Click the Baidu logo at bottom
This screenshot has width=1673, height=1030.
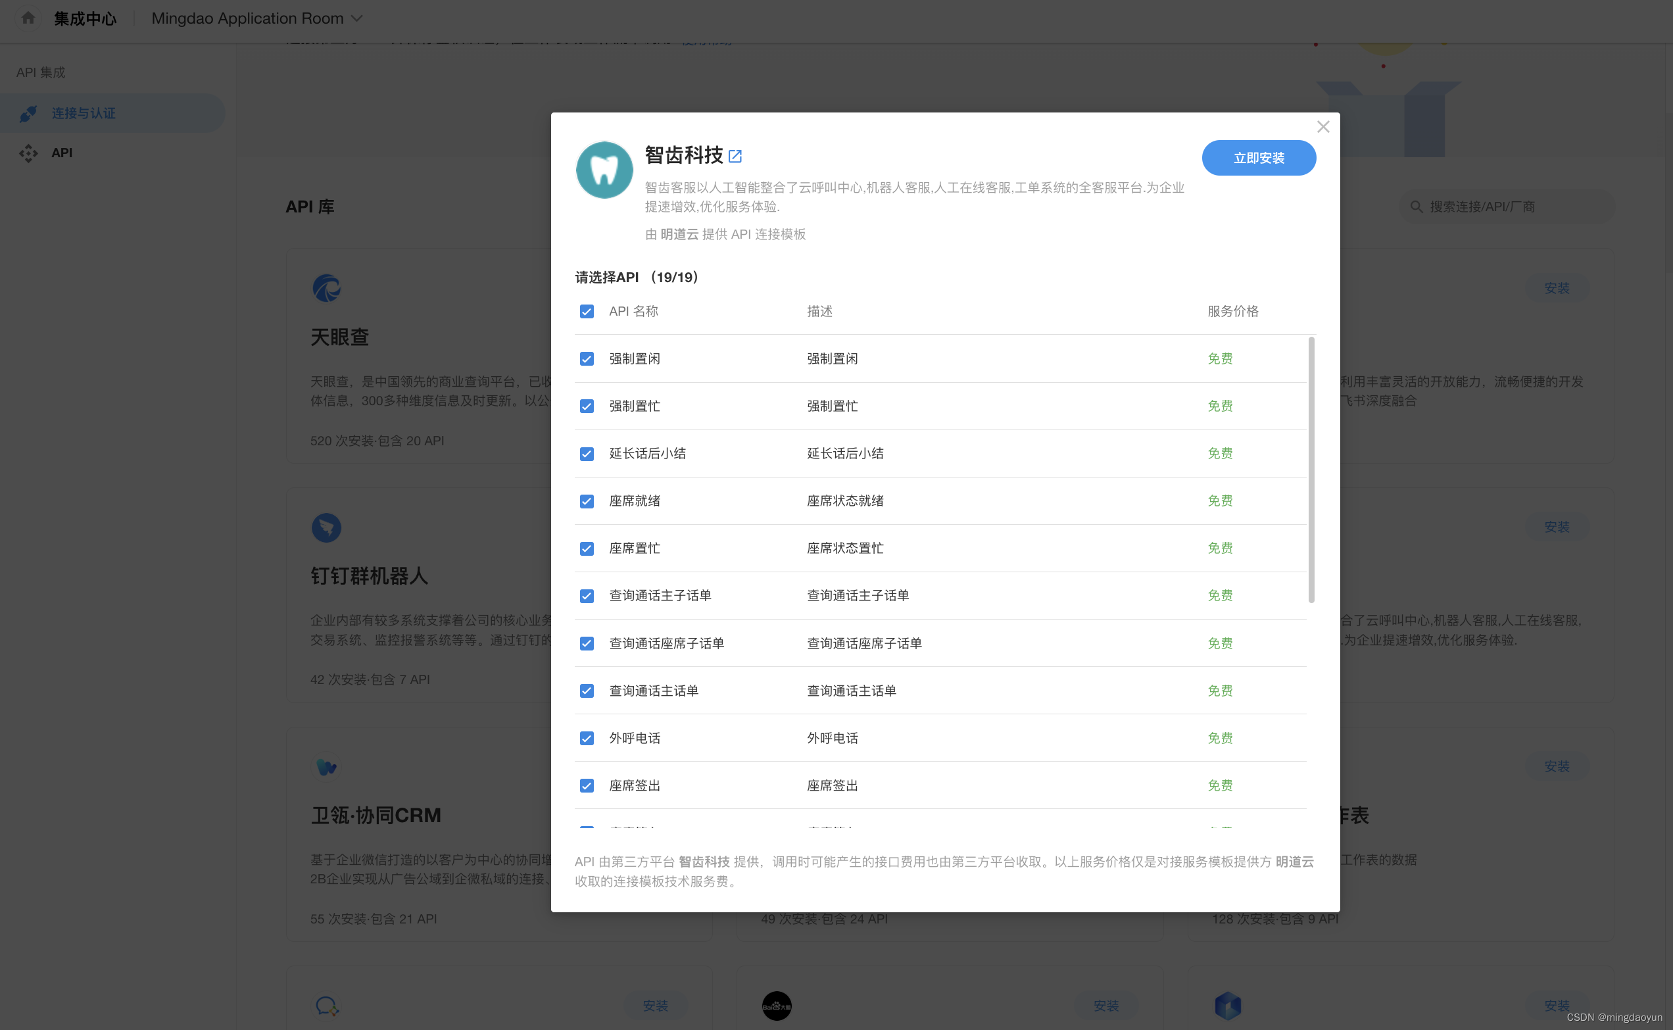[x=775, y=1006]
